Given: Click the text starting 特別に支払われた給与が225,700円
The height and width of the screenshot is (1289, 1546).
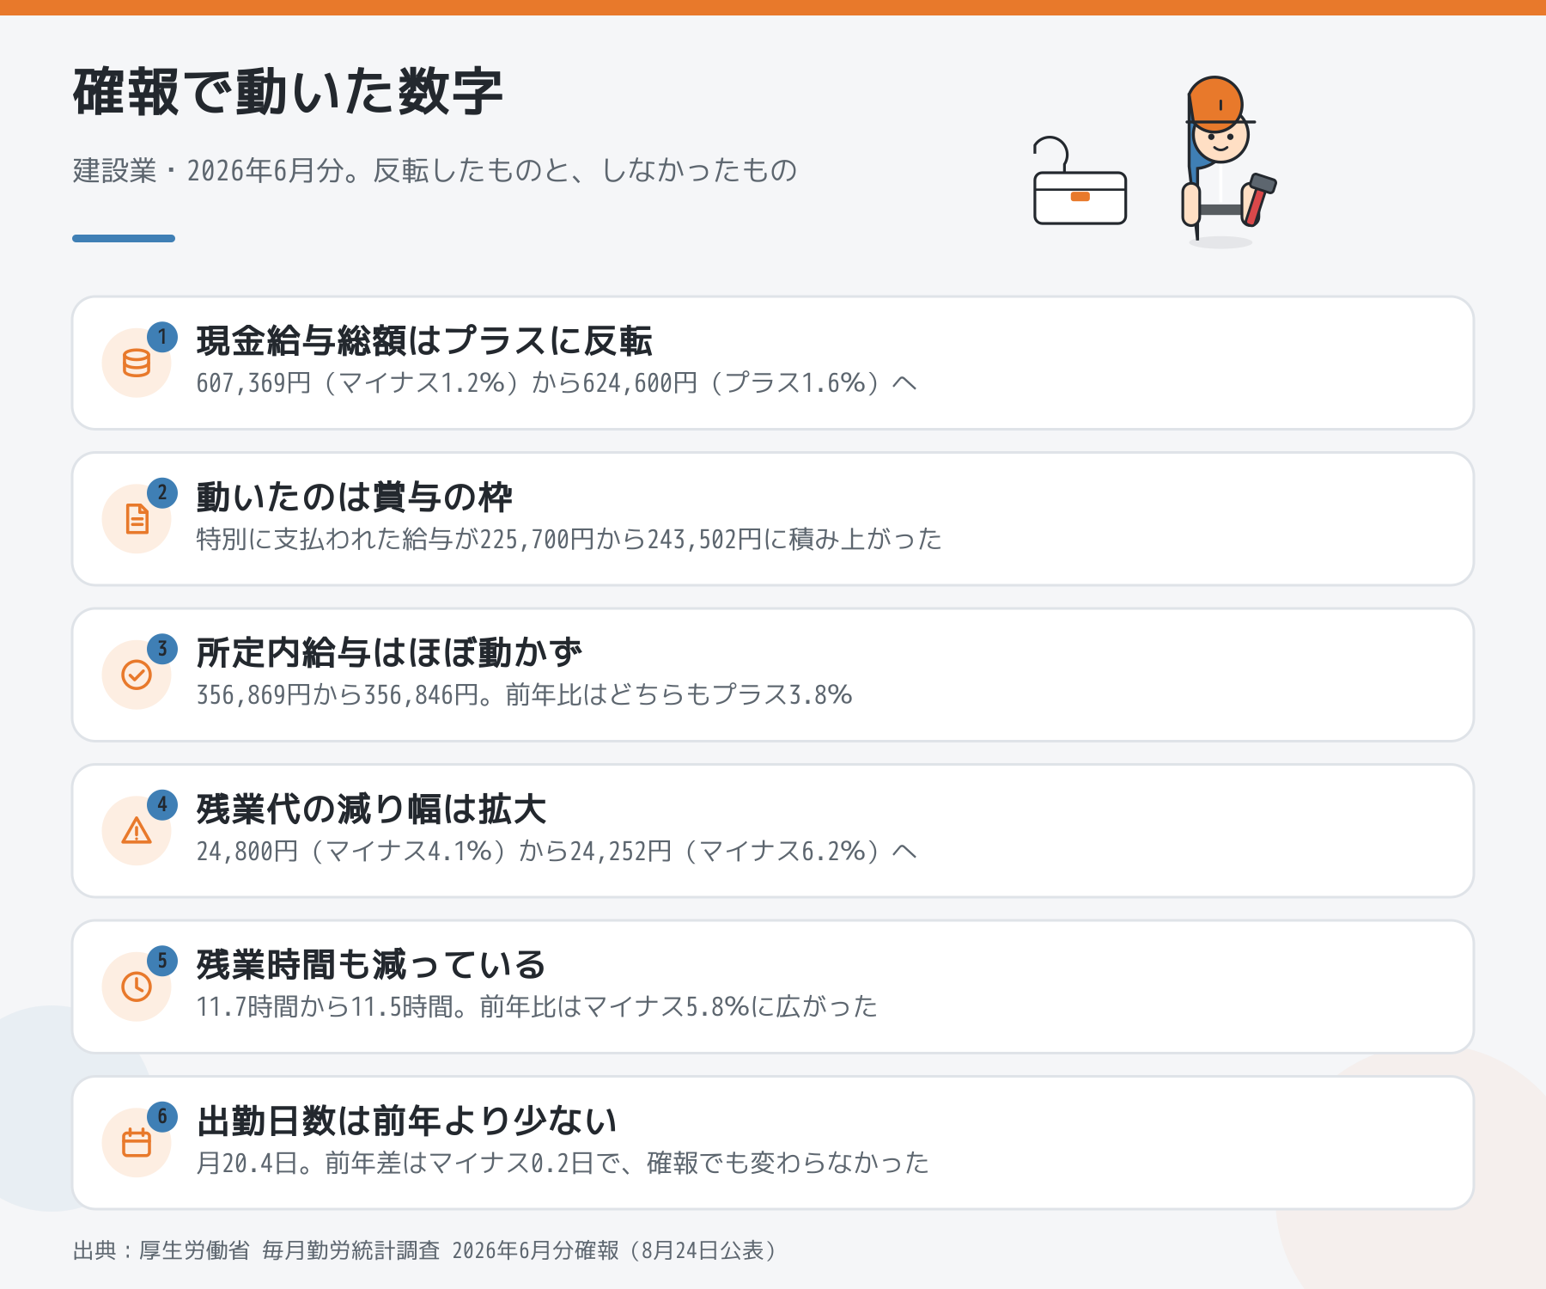Looking at the screenshot, I should [569, 539].
